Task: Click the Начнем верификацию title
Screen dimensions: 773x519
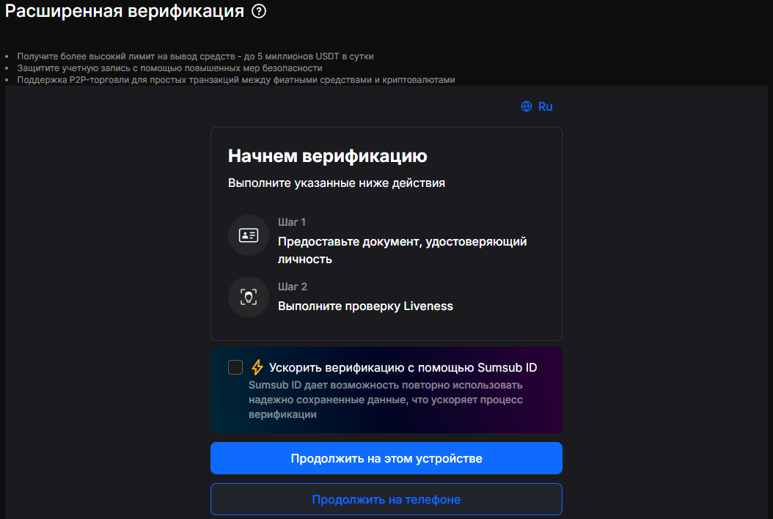Action: pyautogui.click(x=327, y=155)
